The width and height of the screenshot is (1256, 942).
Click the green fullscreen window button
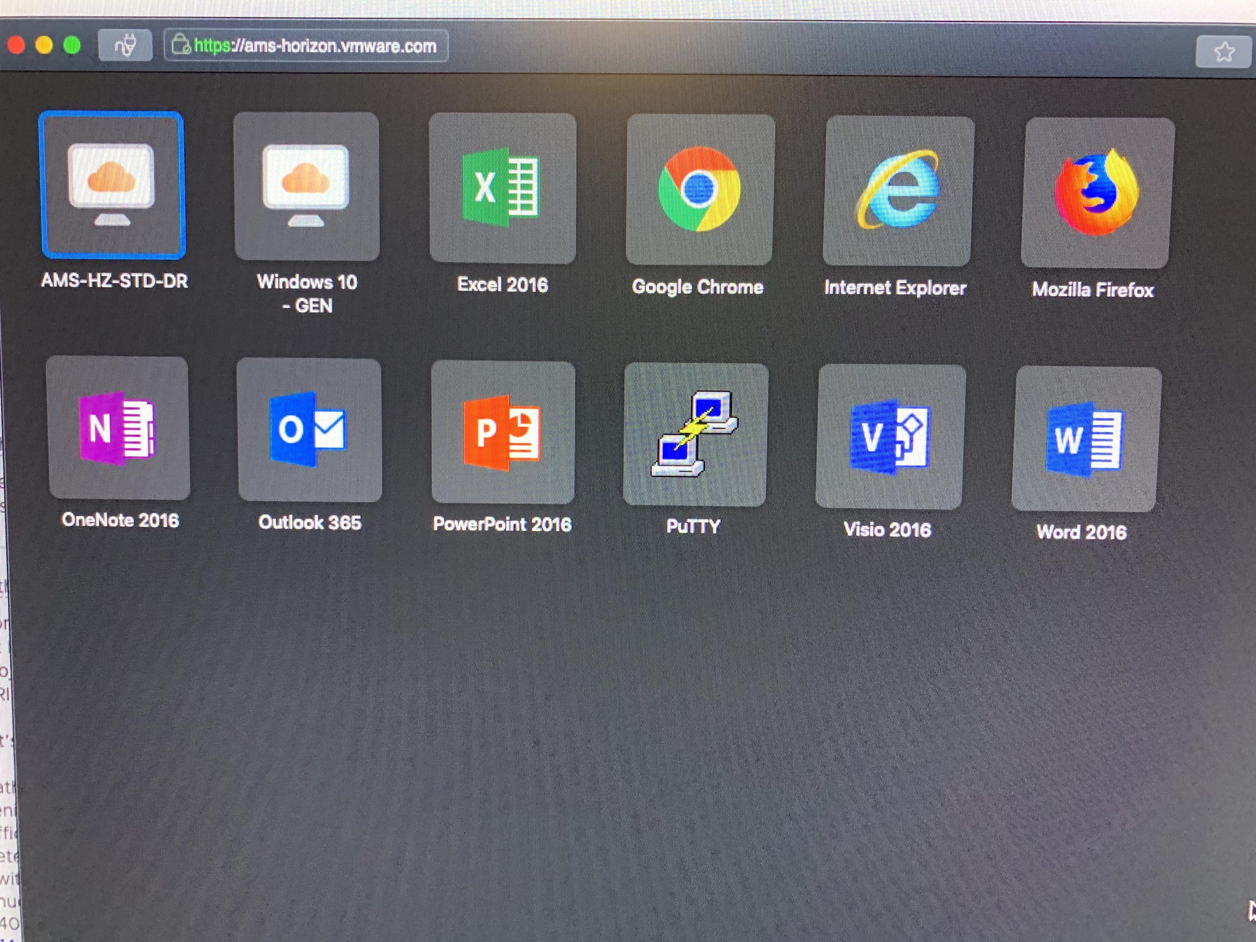72,46
